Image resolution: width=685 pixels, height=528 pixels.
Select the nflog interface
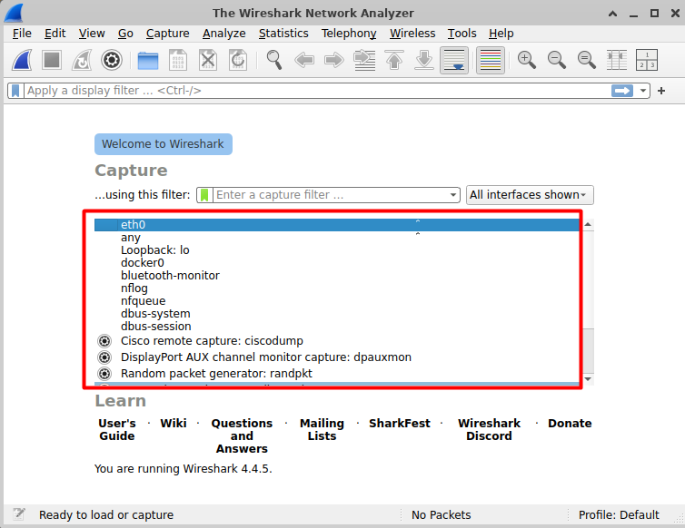pos(337,288)
